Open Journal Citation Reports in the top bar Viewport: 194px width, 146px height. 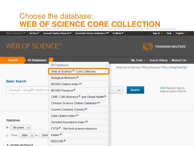57,33
